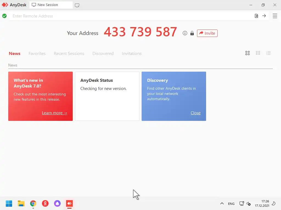Click your address number 433 739 587

[x=140, y=32]
